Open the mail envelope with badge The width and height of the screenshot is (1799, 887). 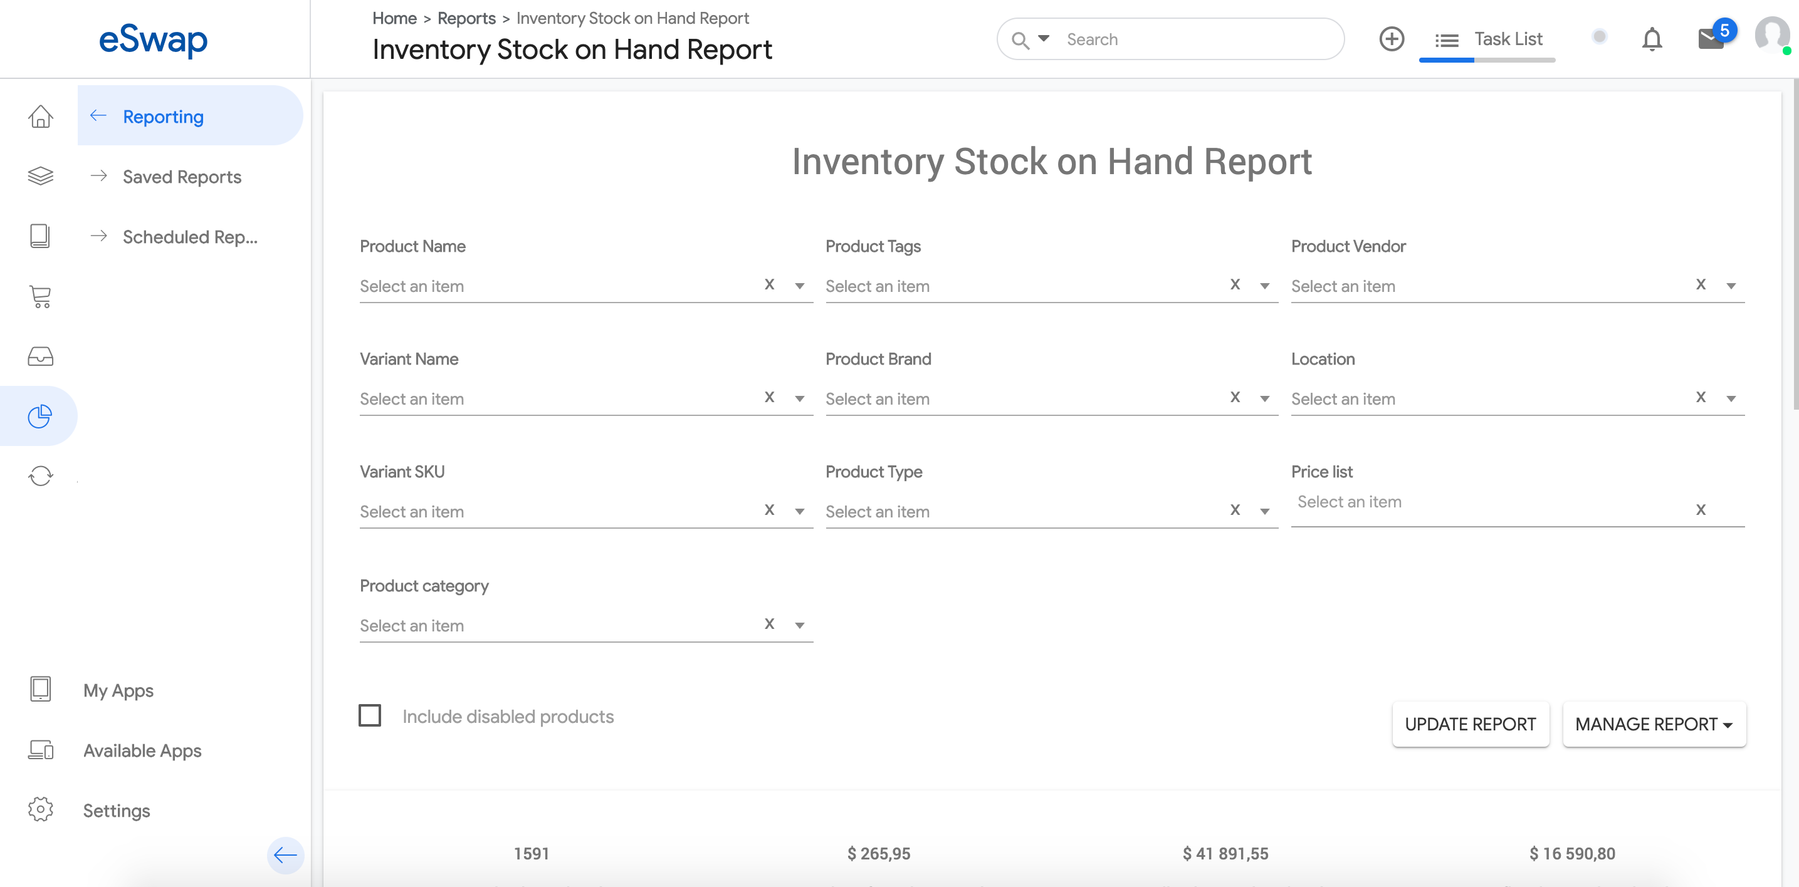point(1711,38)
